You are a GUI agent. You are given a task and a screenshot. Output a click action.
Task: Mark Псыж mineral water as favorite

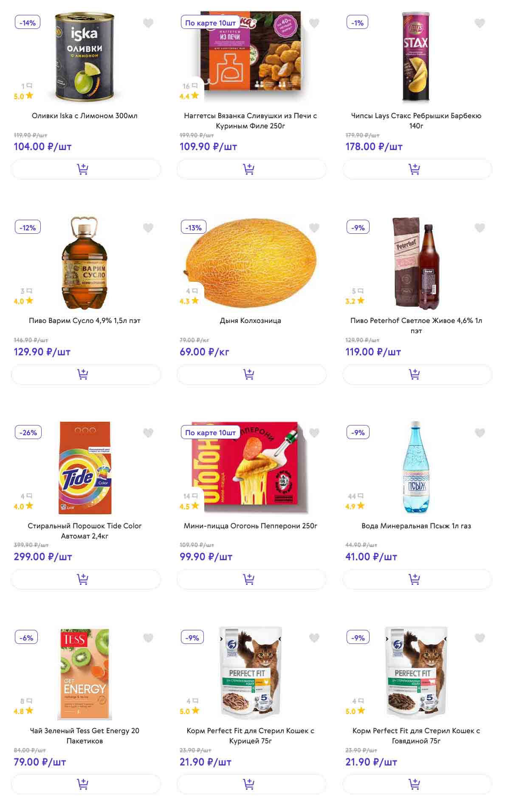click(480, 433)
